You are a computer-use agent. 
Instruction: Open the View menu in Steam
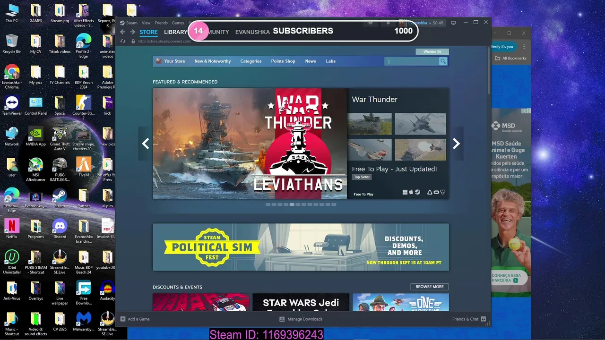tap(146, 23)
